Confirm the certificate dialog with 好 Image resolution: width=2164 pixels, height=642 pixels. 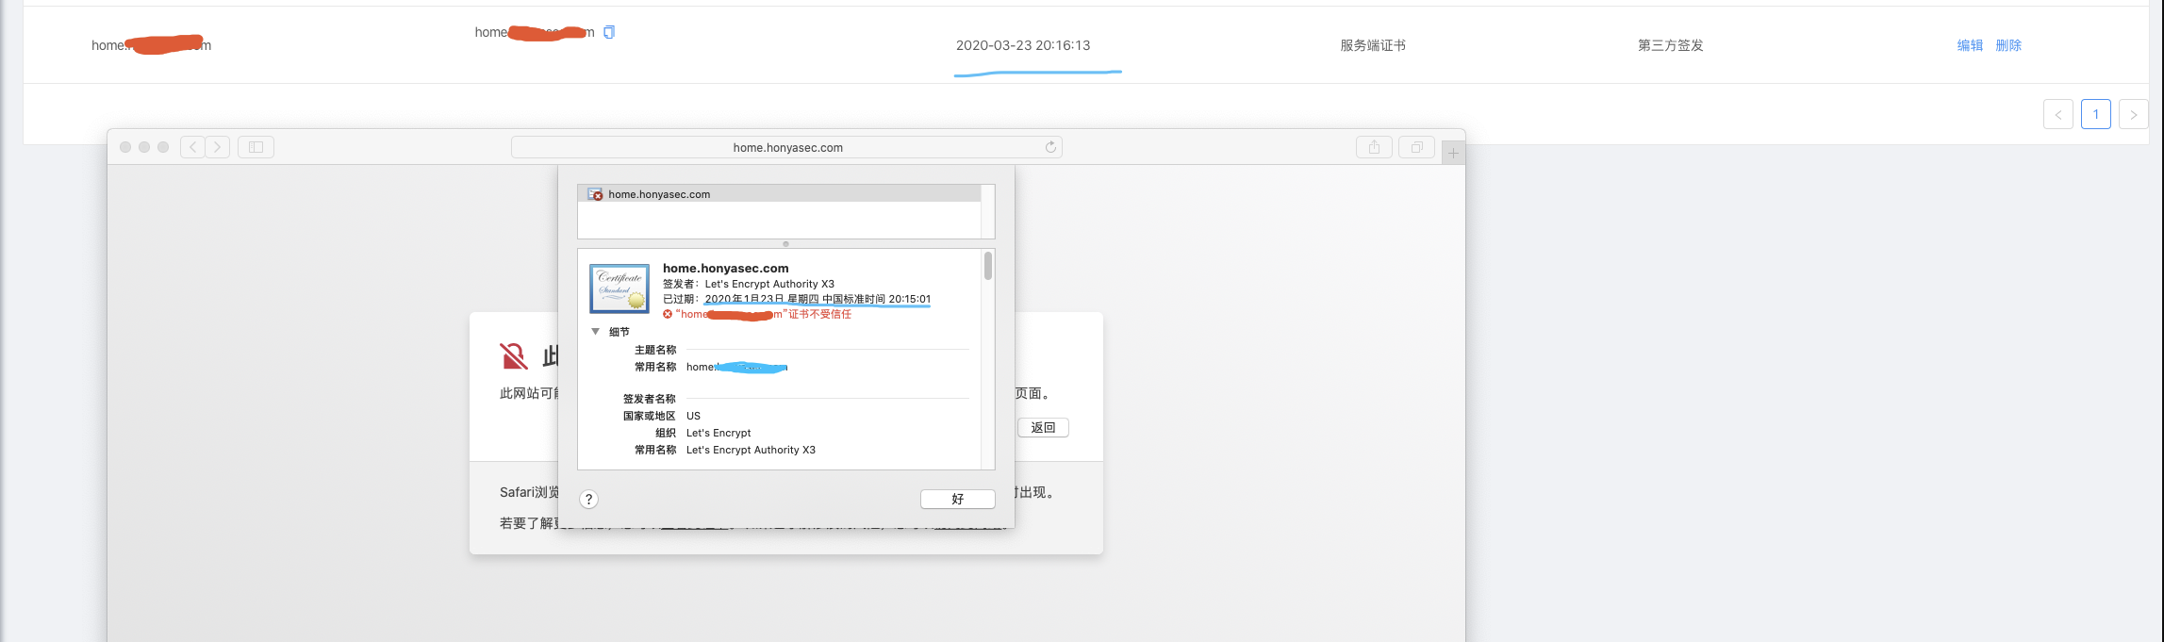957,500
